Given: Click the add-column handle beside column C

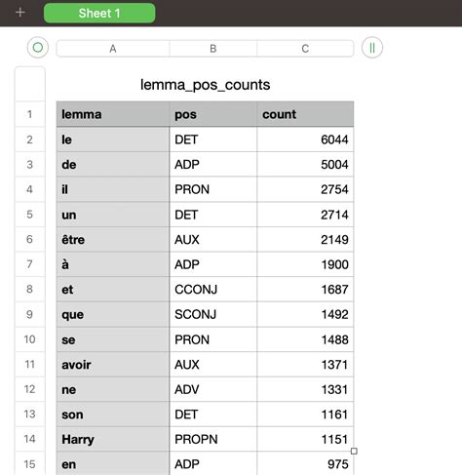Looking at the screenshot, I should click(372, 48).
